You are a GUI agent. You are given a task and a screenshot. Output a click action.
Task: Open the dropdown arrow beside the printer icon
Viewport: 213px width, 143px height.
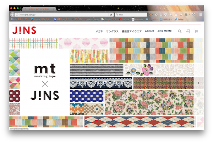click(190, 15)
